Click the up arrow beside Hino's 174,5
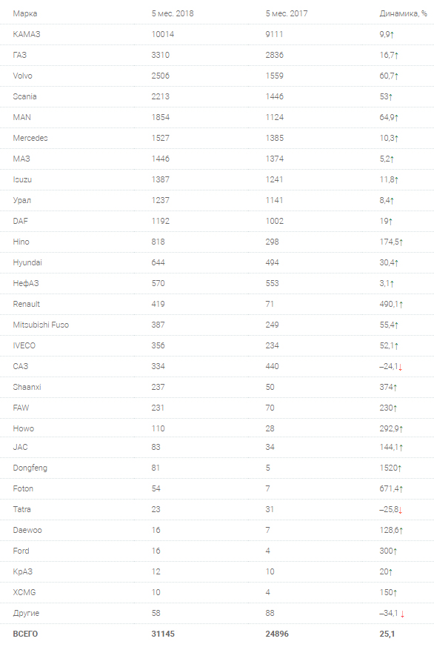Viewport: 434px width, 650px height. coord(401,242)
